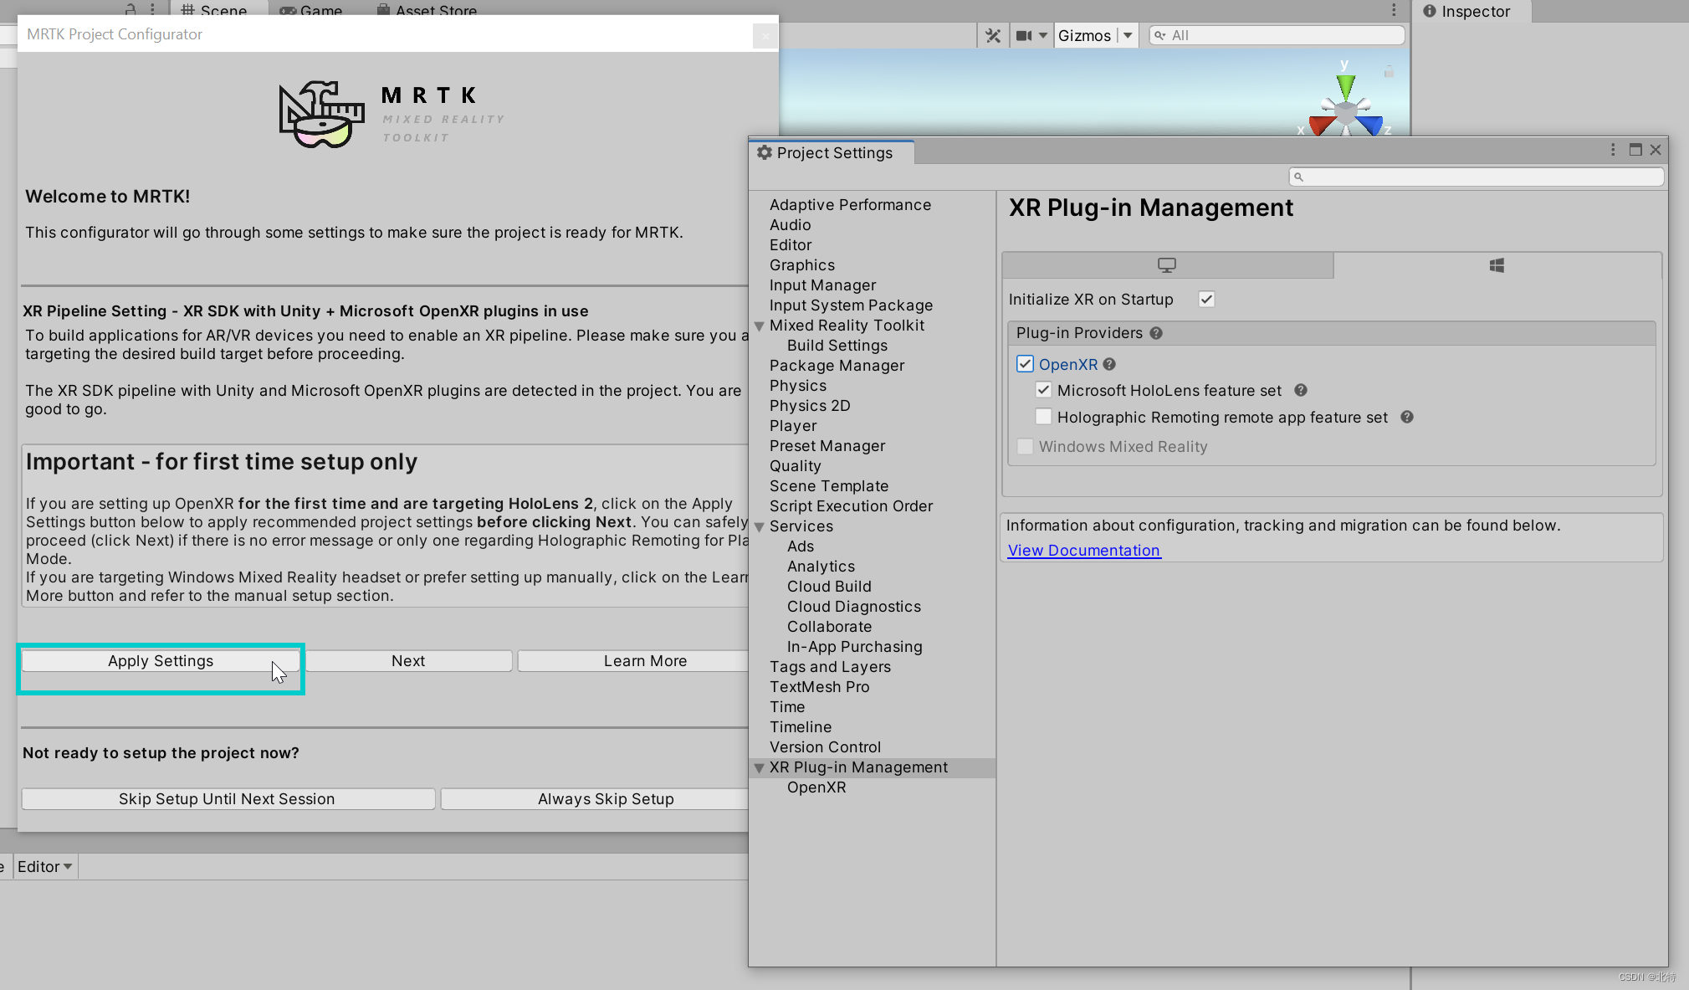Click help icon next to OpenXR
Image resolution: width=1689 pixels, height=990 pixels.
1109,364
